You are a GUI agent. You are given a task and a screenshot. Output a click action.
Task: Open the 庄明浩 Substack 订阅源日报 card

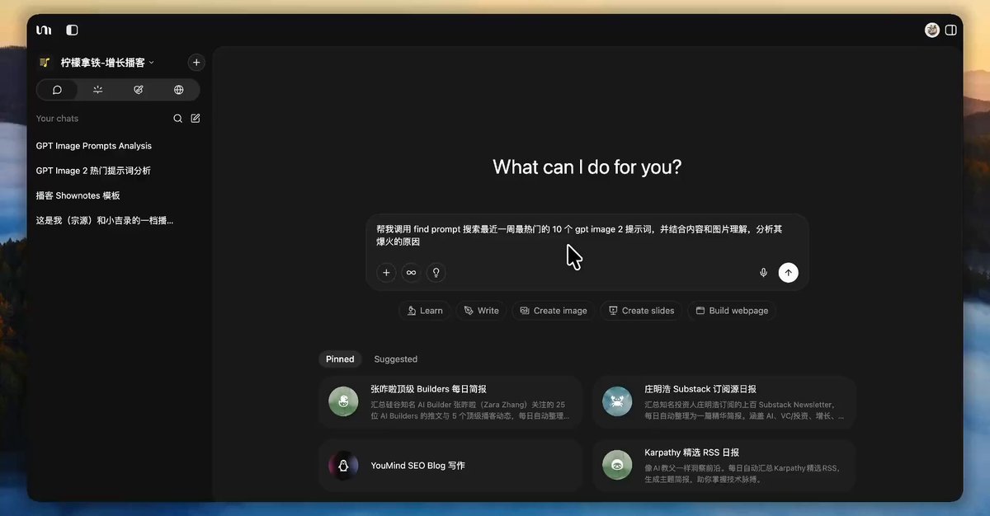click(x=724, y=402)
